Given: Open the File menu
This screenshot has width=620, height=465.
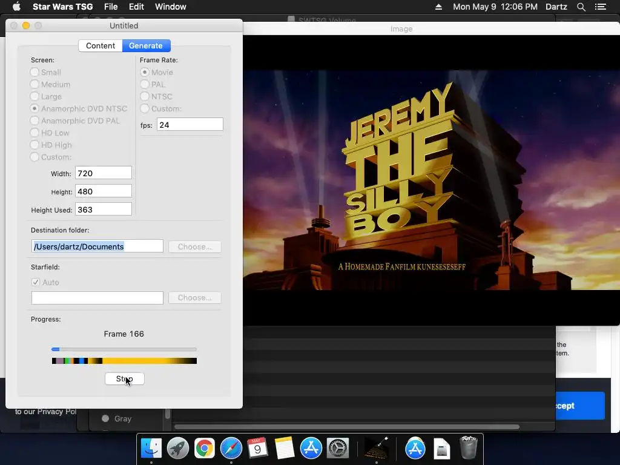Looking at the screenshot, I should [111, 7].
